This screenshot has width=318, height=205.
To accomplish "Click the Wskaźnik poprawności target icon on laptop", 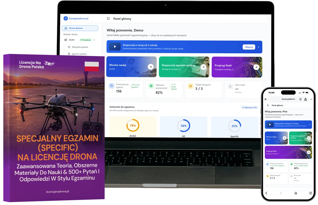I will pos(151,86).
